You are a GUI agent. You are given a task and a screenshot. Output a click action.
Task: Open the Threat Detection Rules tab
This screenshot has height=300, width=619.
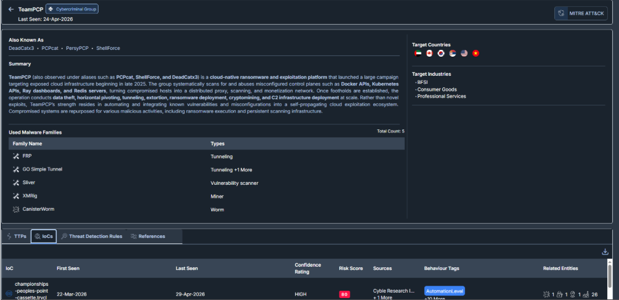tap(92, 236)
